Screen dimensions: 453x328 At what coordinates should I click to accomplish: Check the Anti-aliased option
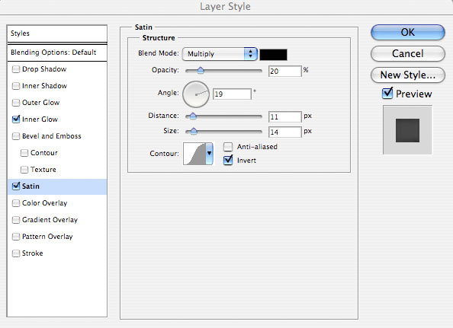coord(228,147)
